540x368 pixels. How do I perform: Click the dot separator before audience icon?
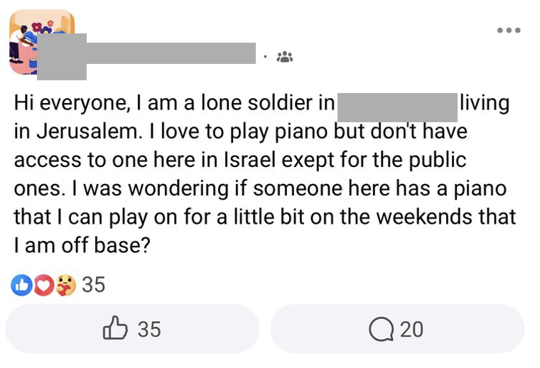(x=264, y=57)
